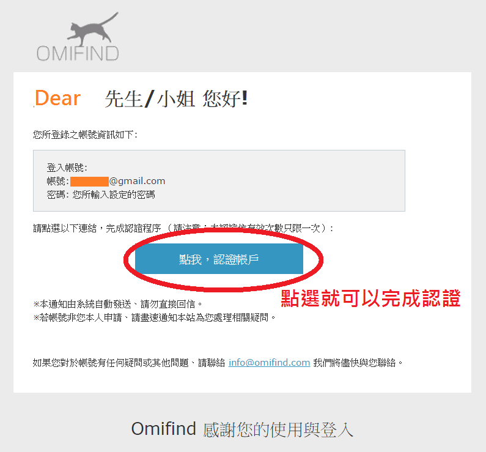Click the 密碼: 您所輸入設定的密碼 line

(x=101, y=195)
